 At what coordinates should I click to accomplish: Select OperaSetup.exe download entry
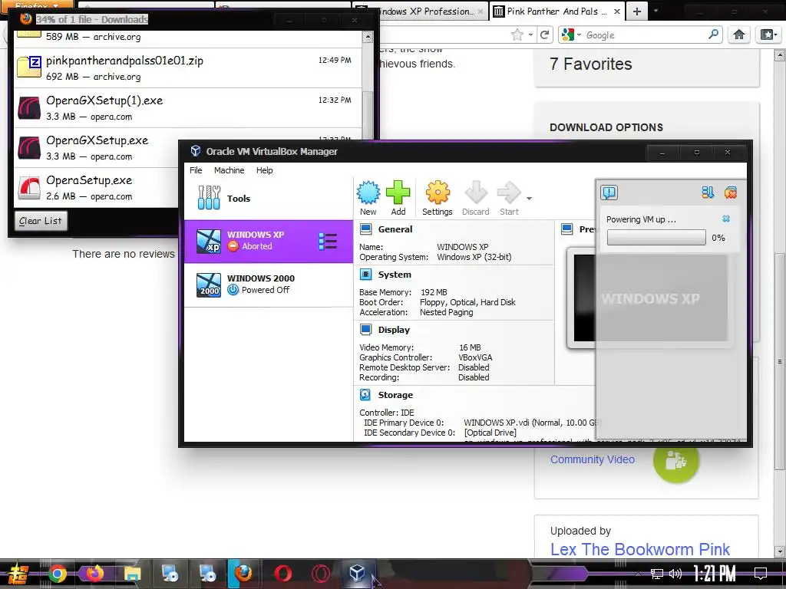188,189
